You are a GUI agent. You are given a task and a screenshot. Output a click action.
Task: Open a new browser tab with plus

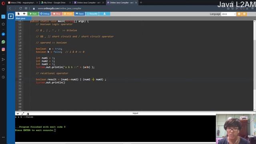coord(141,3)
